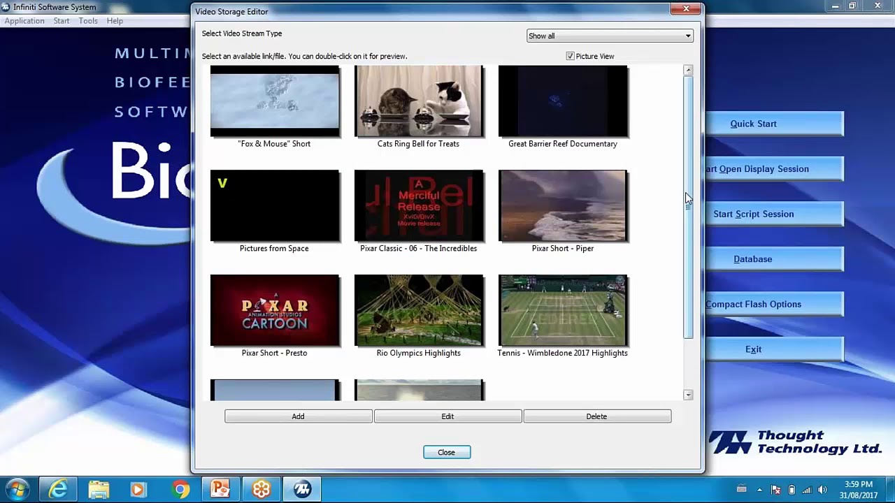Open the on-screen keyboard tray icon
895x503 pixels.
pyautogui.click(x=742, y=489)
